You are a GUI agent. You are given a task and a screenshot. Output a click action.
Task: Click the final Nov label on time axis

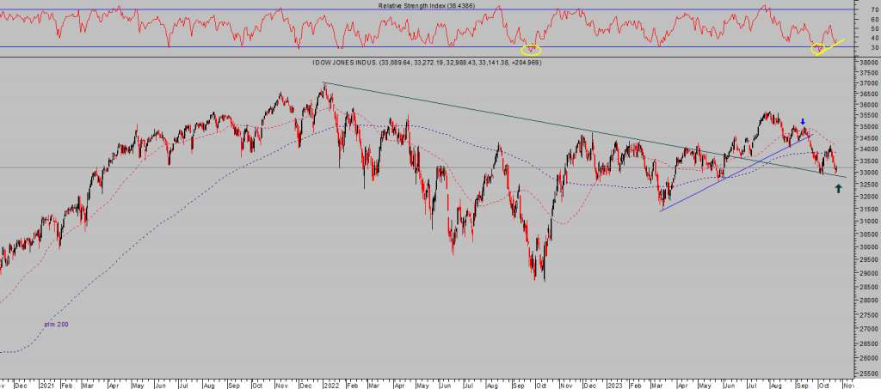pyautogui.click(x=847, y=386)
